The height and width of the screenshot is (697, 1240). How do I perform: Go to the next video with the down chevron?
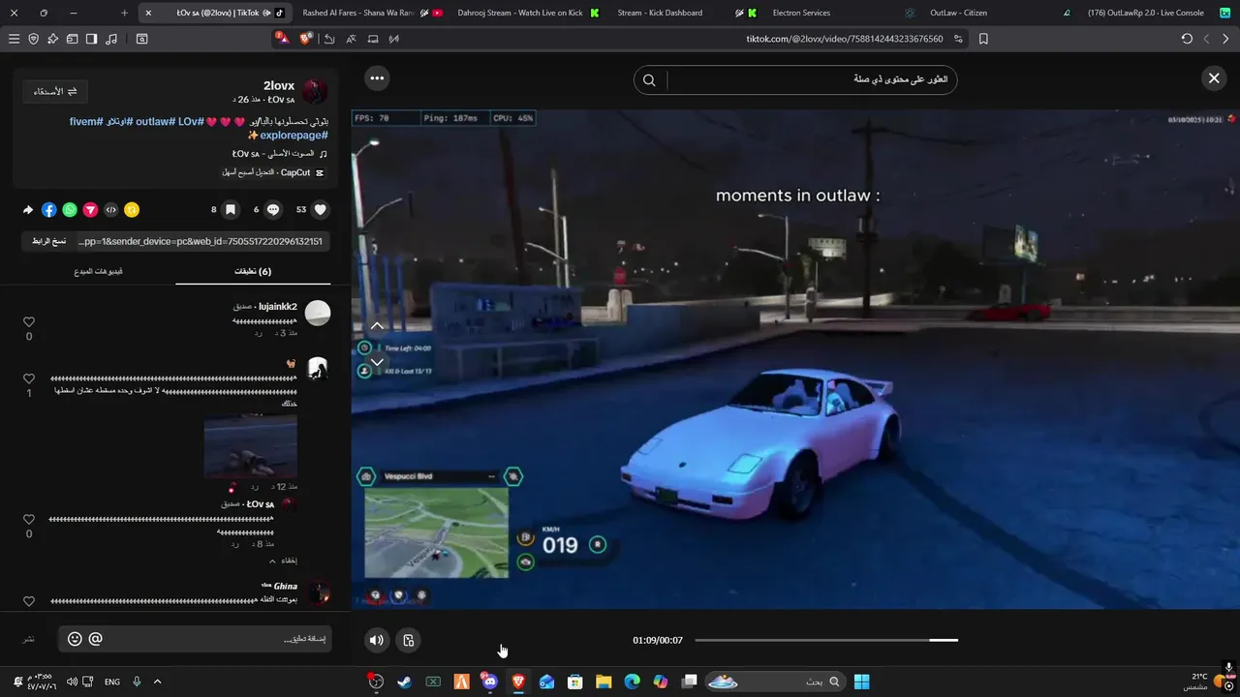(x=377, y=362)
